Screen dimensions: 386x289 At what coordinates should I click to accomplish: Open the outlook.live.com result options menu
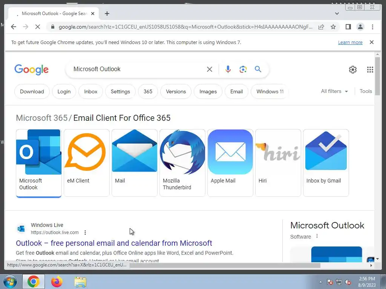click(85, 233)
